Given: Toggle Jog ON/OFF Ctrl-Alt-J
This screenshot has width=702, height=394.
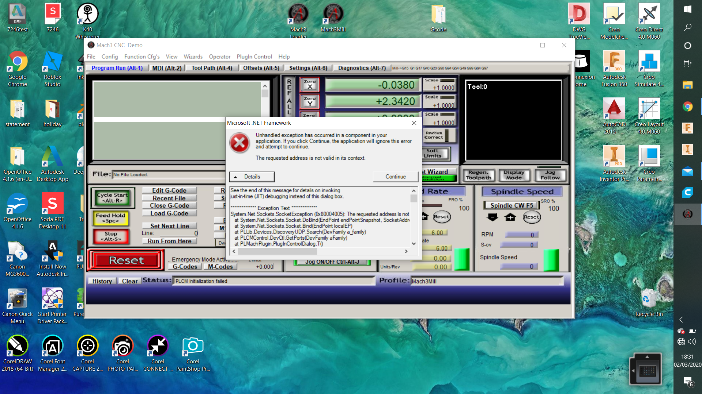Looking at the screenshot, I should click(x=332, y=262).
